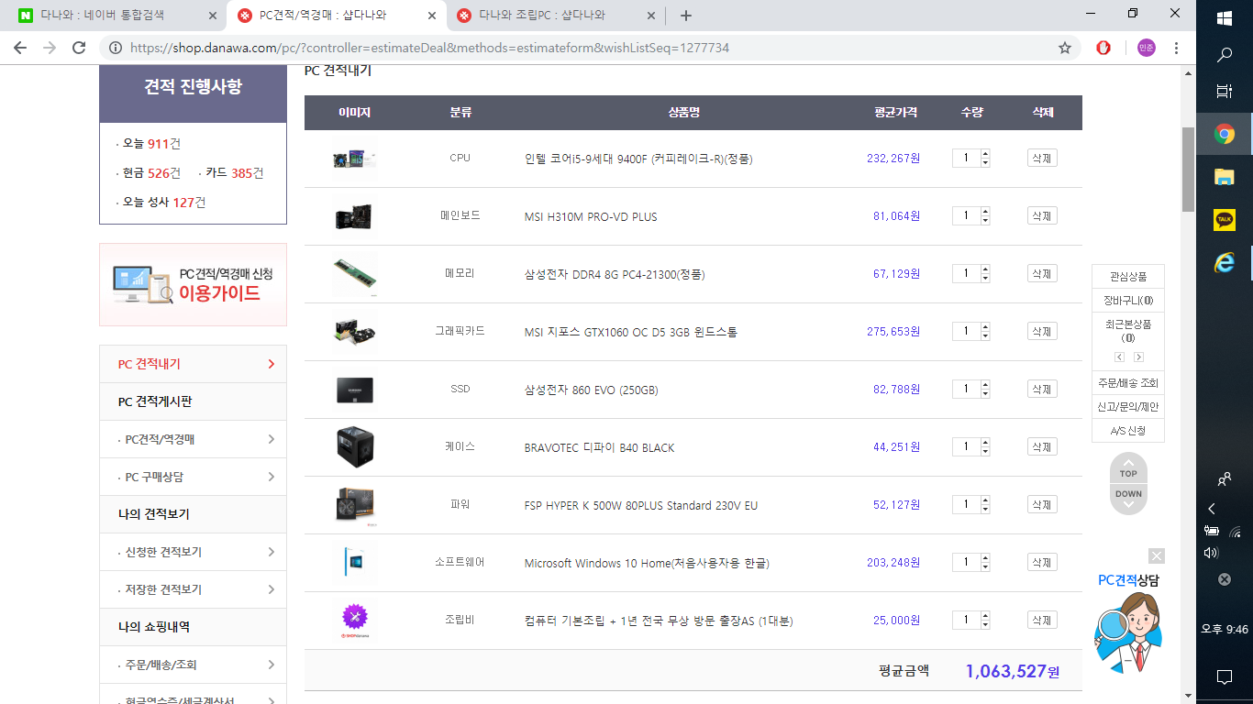Open 관심상품 in quick menu
This screenshot has width=1253, height=704.
tap(1128, 276)
